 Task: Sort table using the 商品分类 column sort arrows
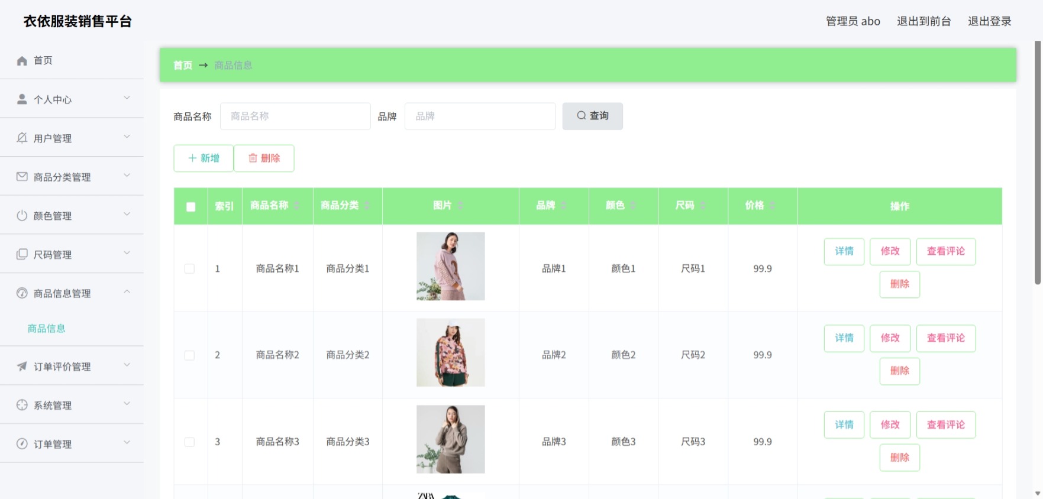[x=367, y=205]
